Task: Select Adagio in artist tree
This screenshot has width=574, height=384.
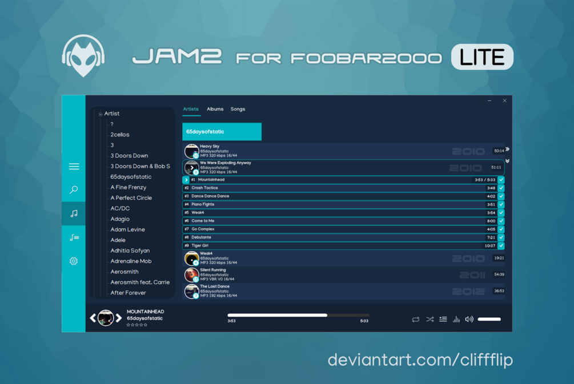Action: pos(120,219)
